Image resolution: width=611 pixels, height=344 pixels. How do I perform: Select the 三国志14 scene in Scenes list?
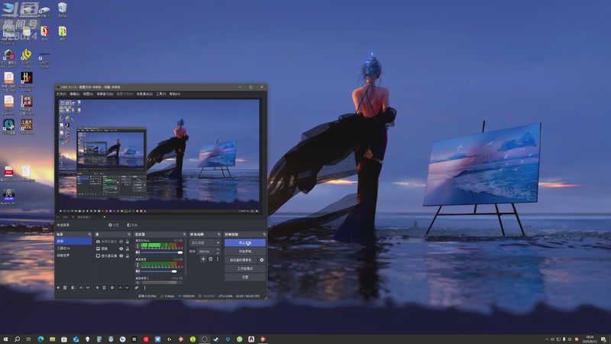pyautogui.click(x=73, y=248)
